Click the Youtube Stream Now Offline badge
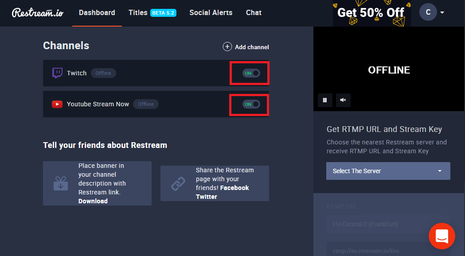This screenshot has height=256, width=465. 145,104
